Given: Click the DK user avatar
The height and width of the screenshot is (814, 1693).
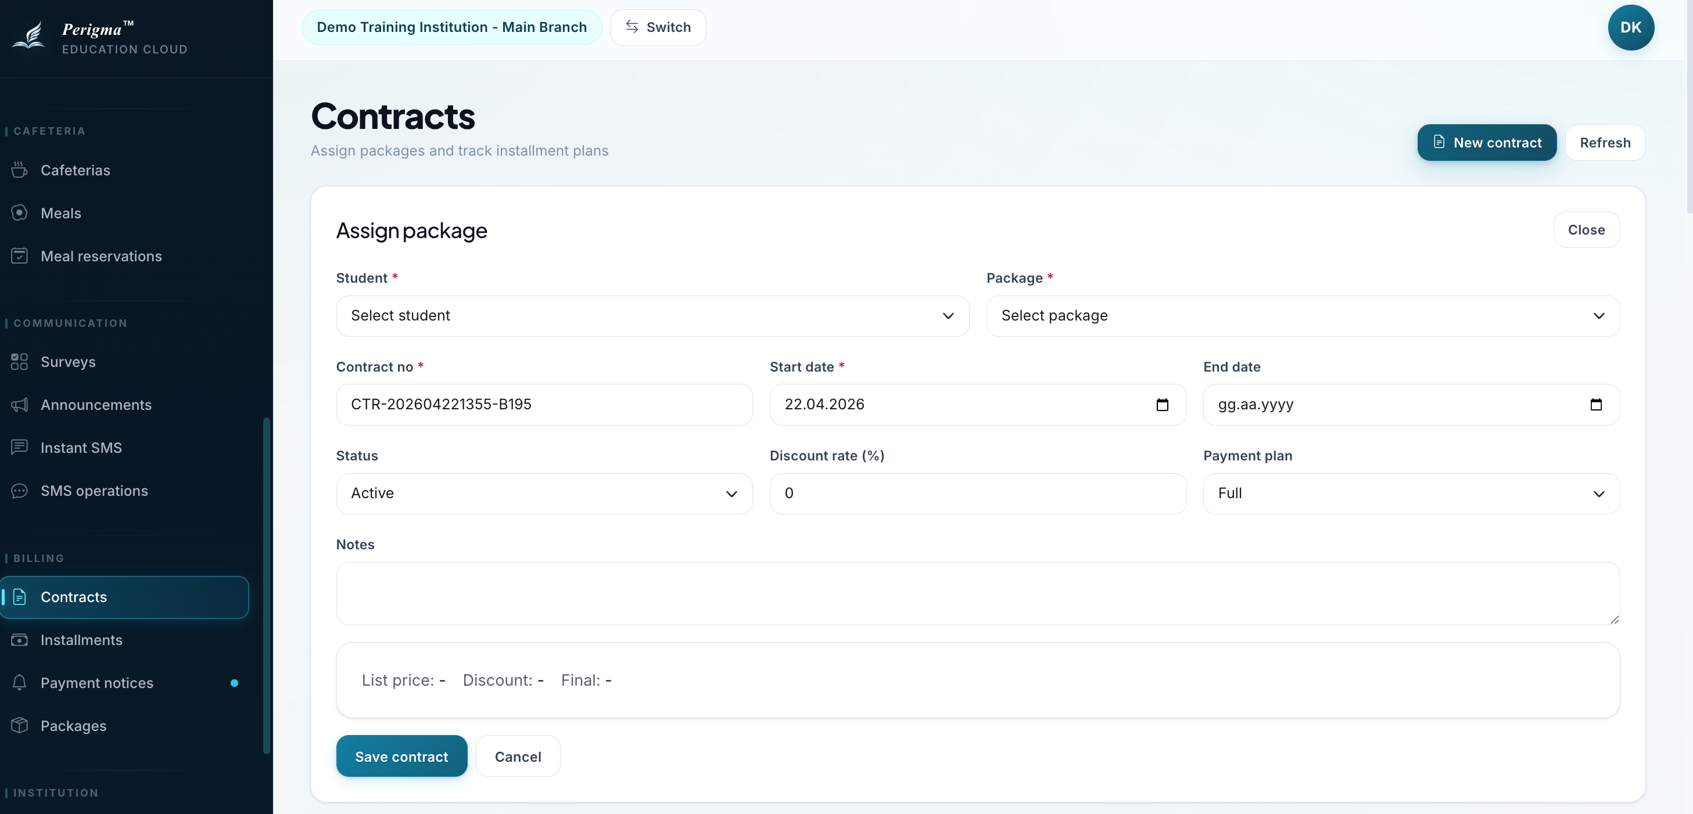Looking at the screenshot, I should (x=1631, y=28).
